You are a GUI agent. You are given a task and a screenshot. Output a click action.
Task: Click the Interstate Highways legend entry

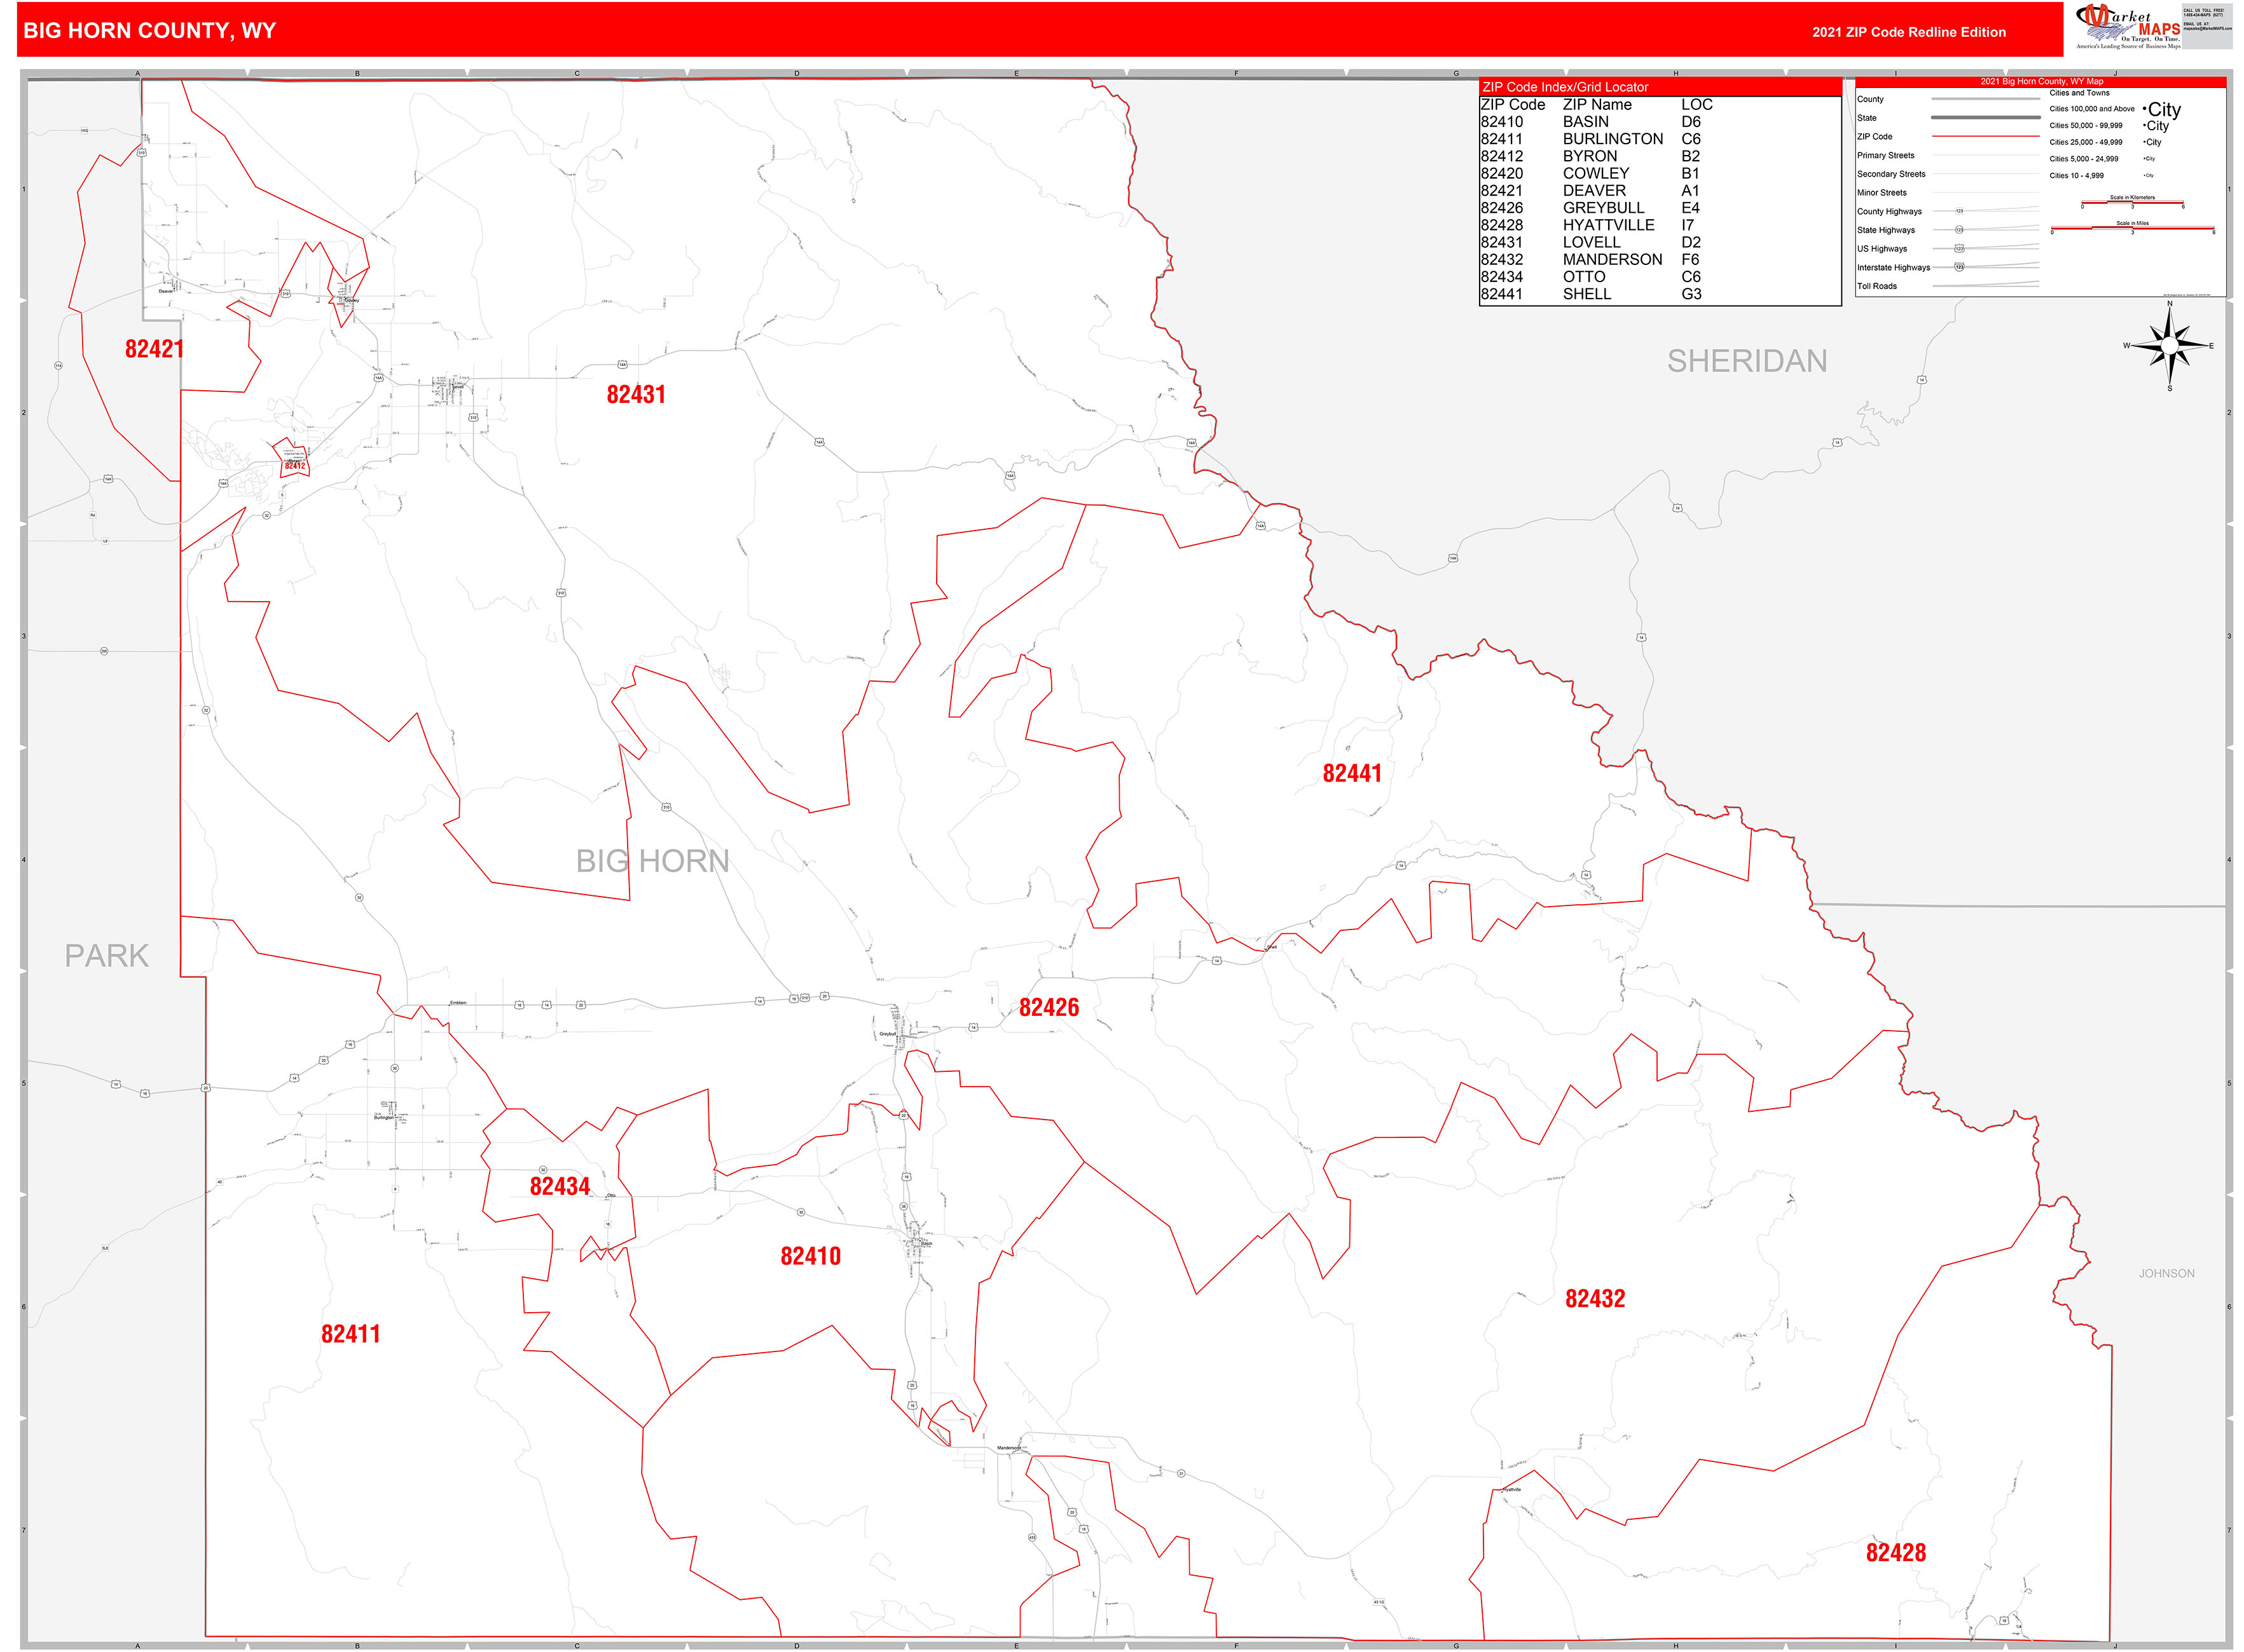point(1893,268)
